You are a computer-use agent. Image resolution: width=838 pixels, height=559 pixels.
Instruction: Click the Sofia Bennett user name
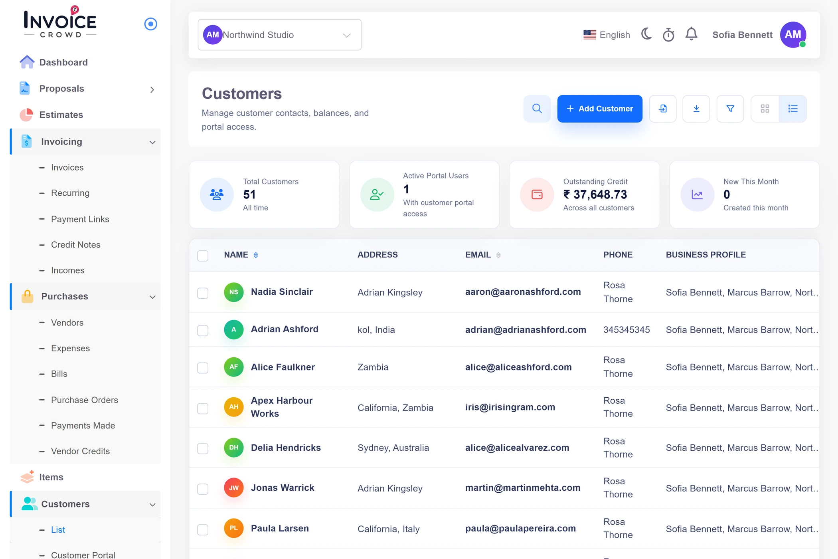pyautogui.click(x=742, y=35)
